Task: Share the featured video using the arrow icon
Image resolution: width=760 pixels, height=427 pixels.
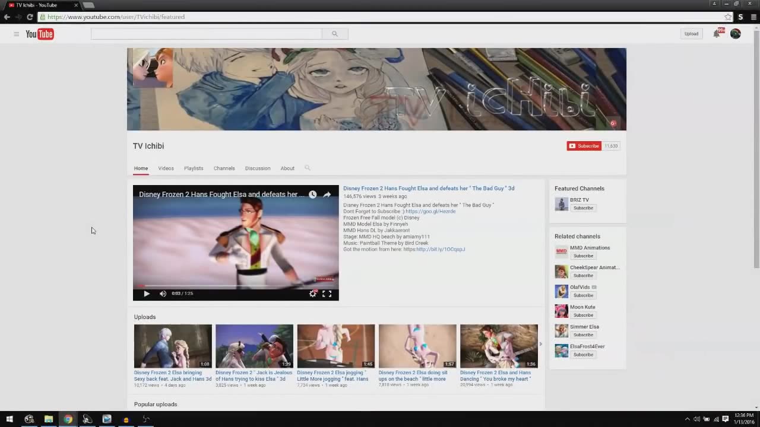Action: tap(327, 195)
